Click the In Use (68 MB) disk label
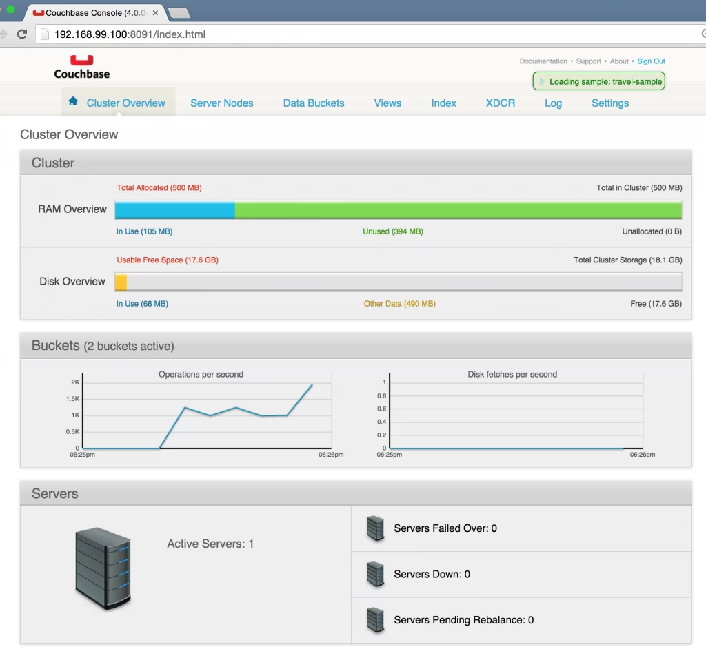This screenshot has height=660, width=706. pos(142,304)
